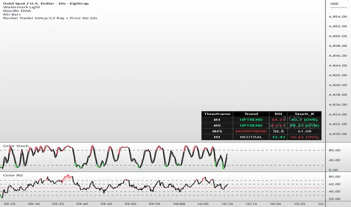Click the Color Stoch pane label
Screen dimensions: 351x207
(16, 146)
